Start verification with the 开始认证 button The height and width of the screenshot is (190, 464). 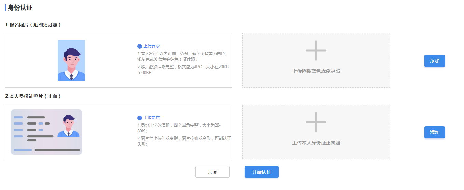coord(261,172)
